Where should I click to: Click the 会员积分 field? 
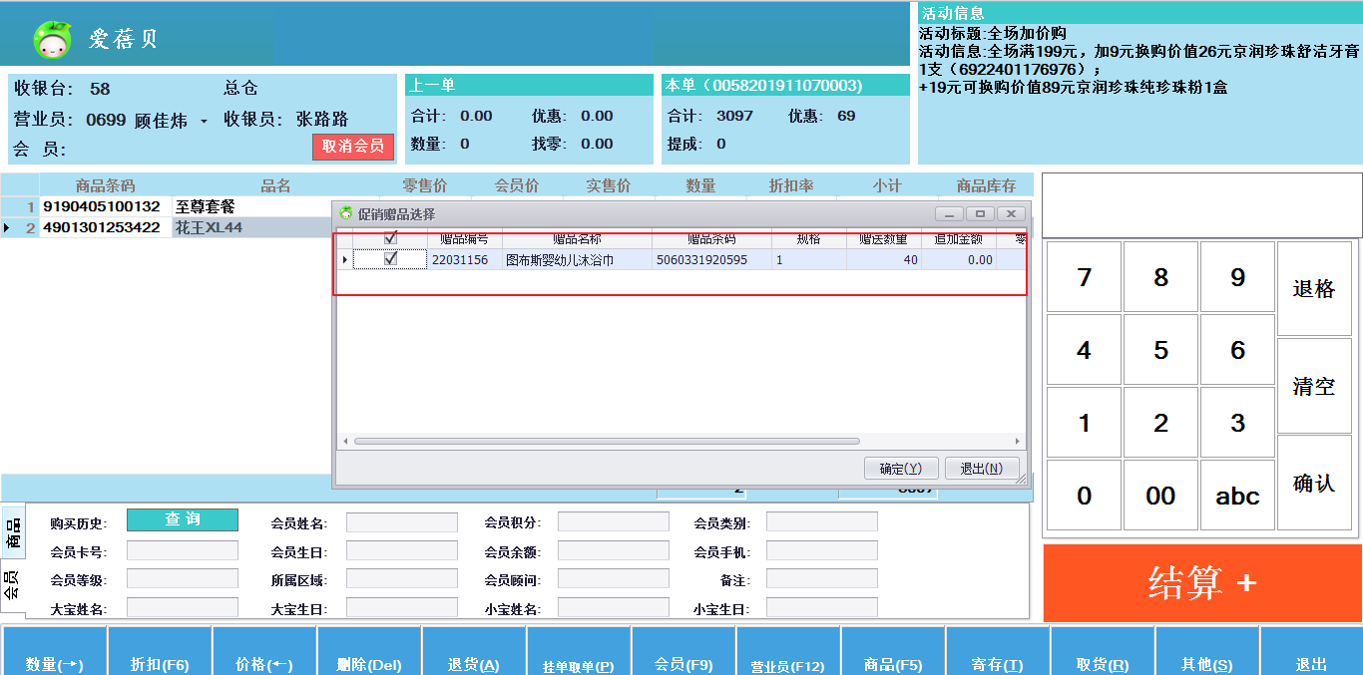(x=614, y=522)
